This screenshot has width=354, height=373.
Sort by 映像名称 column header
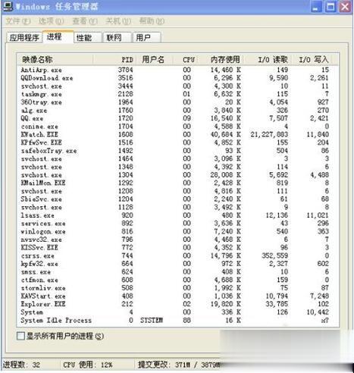tap(55, 60)
